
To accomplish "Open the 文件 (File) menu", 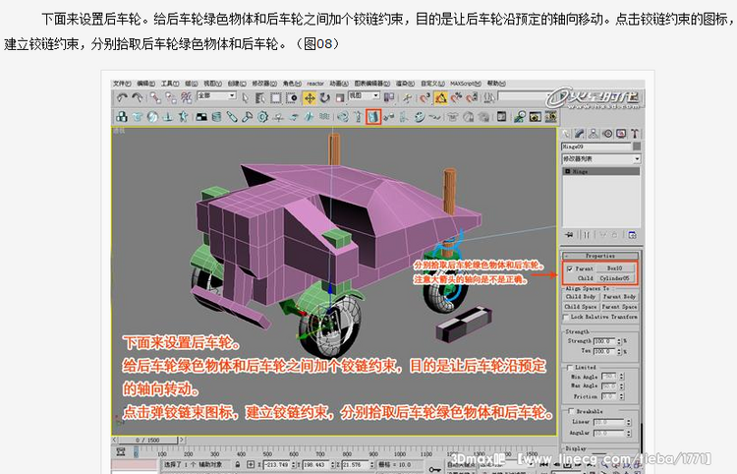I will (x=122, y=84).
